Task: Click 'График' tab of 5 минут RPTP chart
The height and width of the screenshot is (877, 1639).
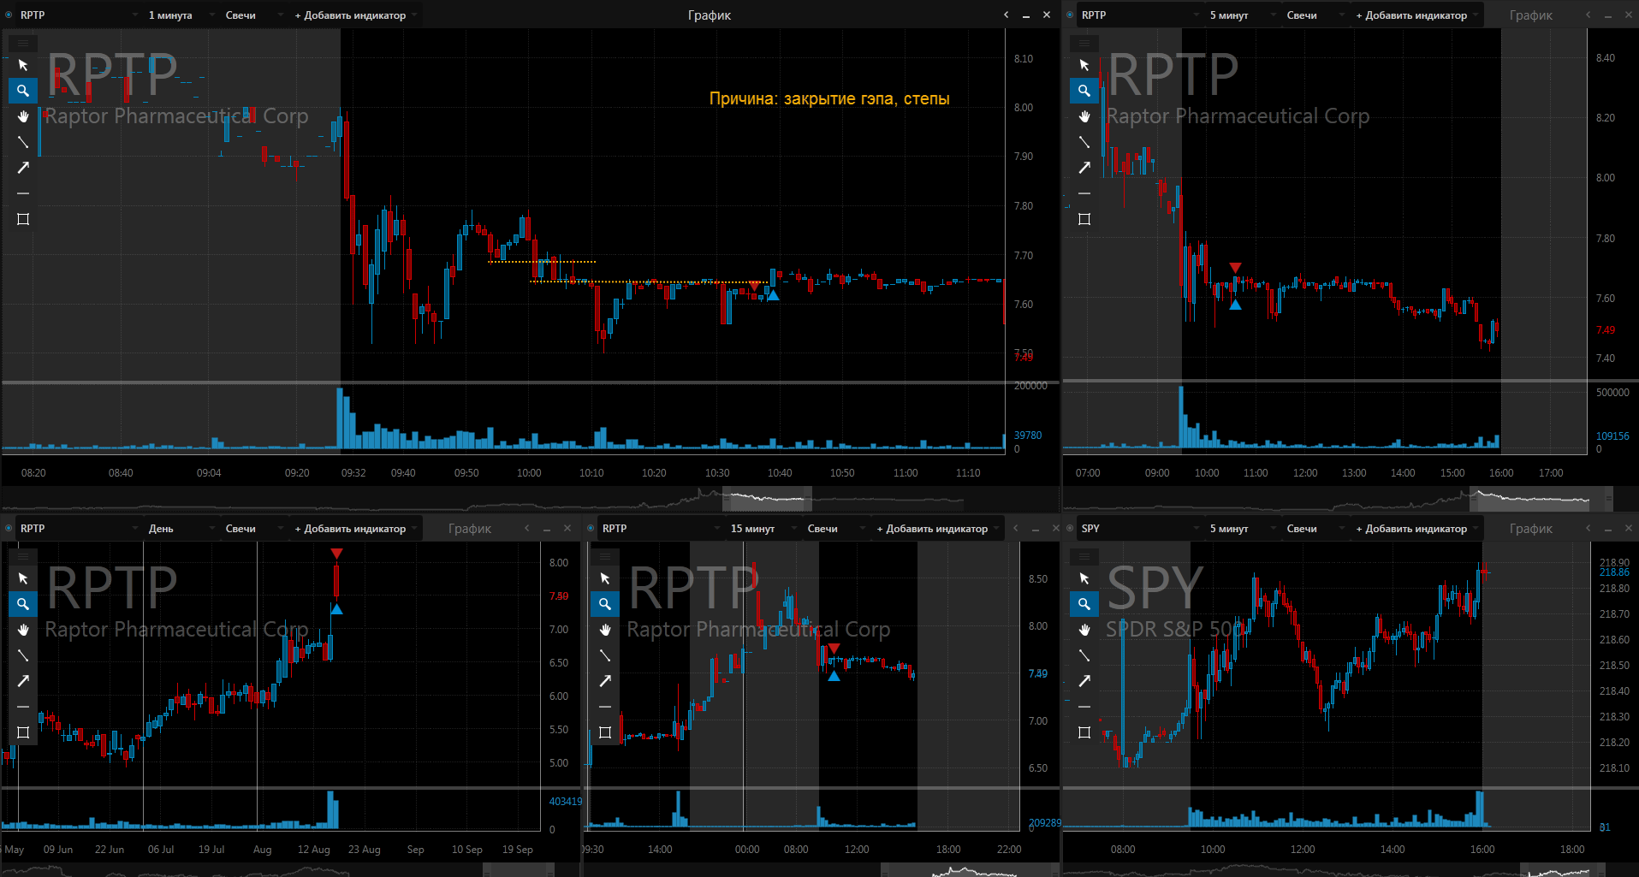Action: [x=1531, y=15]
